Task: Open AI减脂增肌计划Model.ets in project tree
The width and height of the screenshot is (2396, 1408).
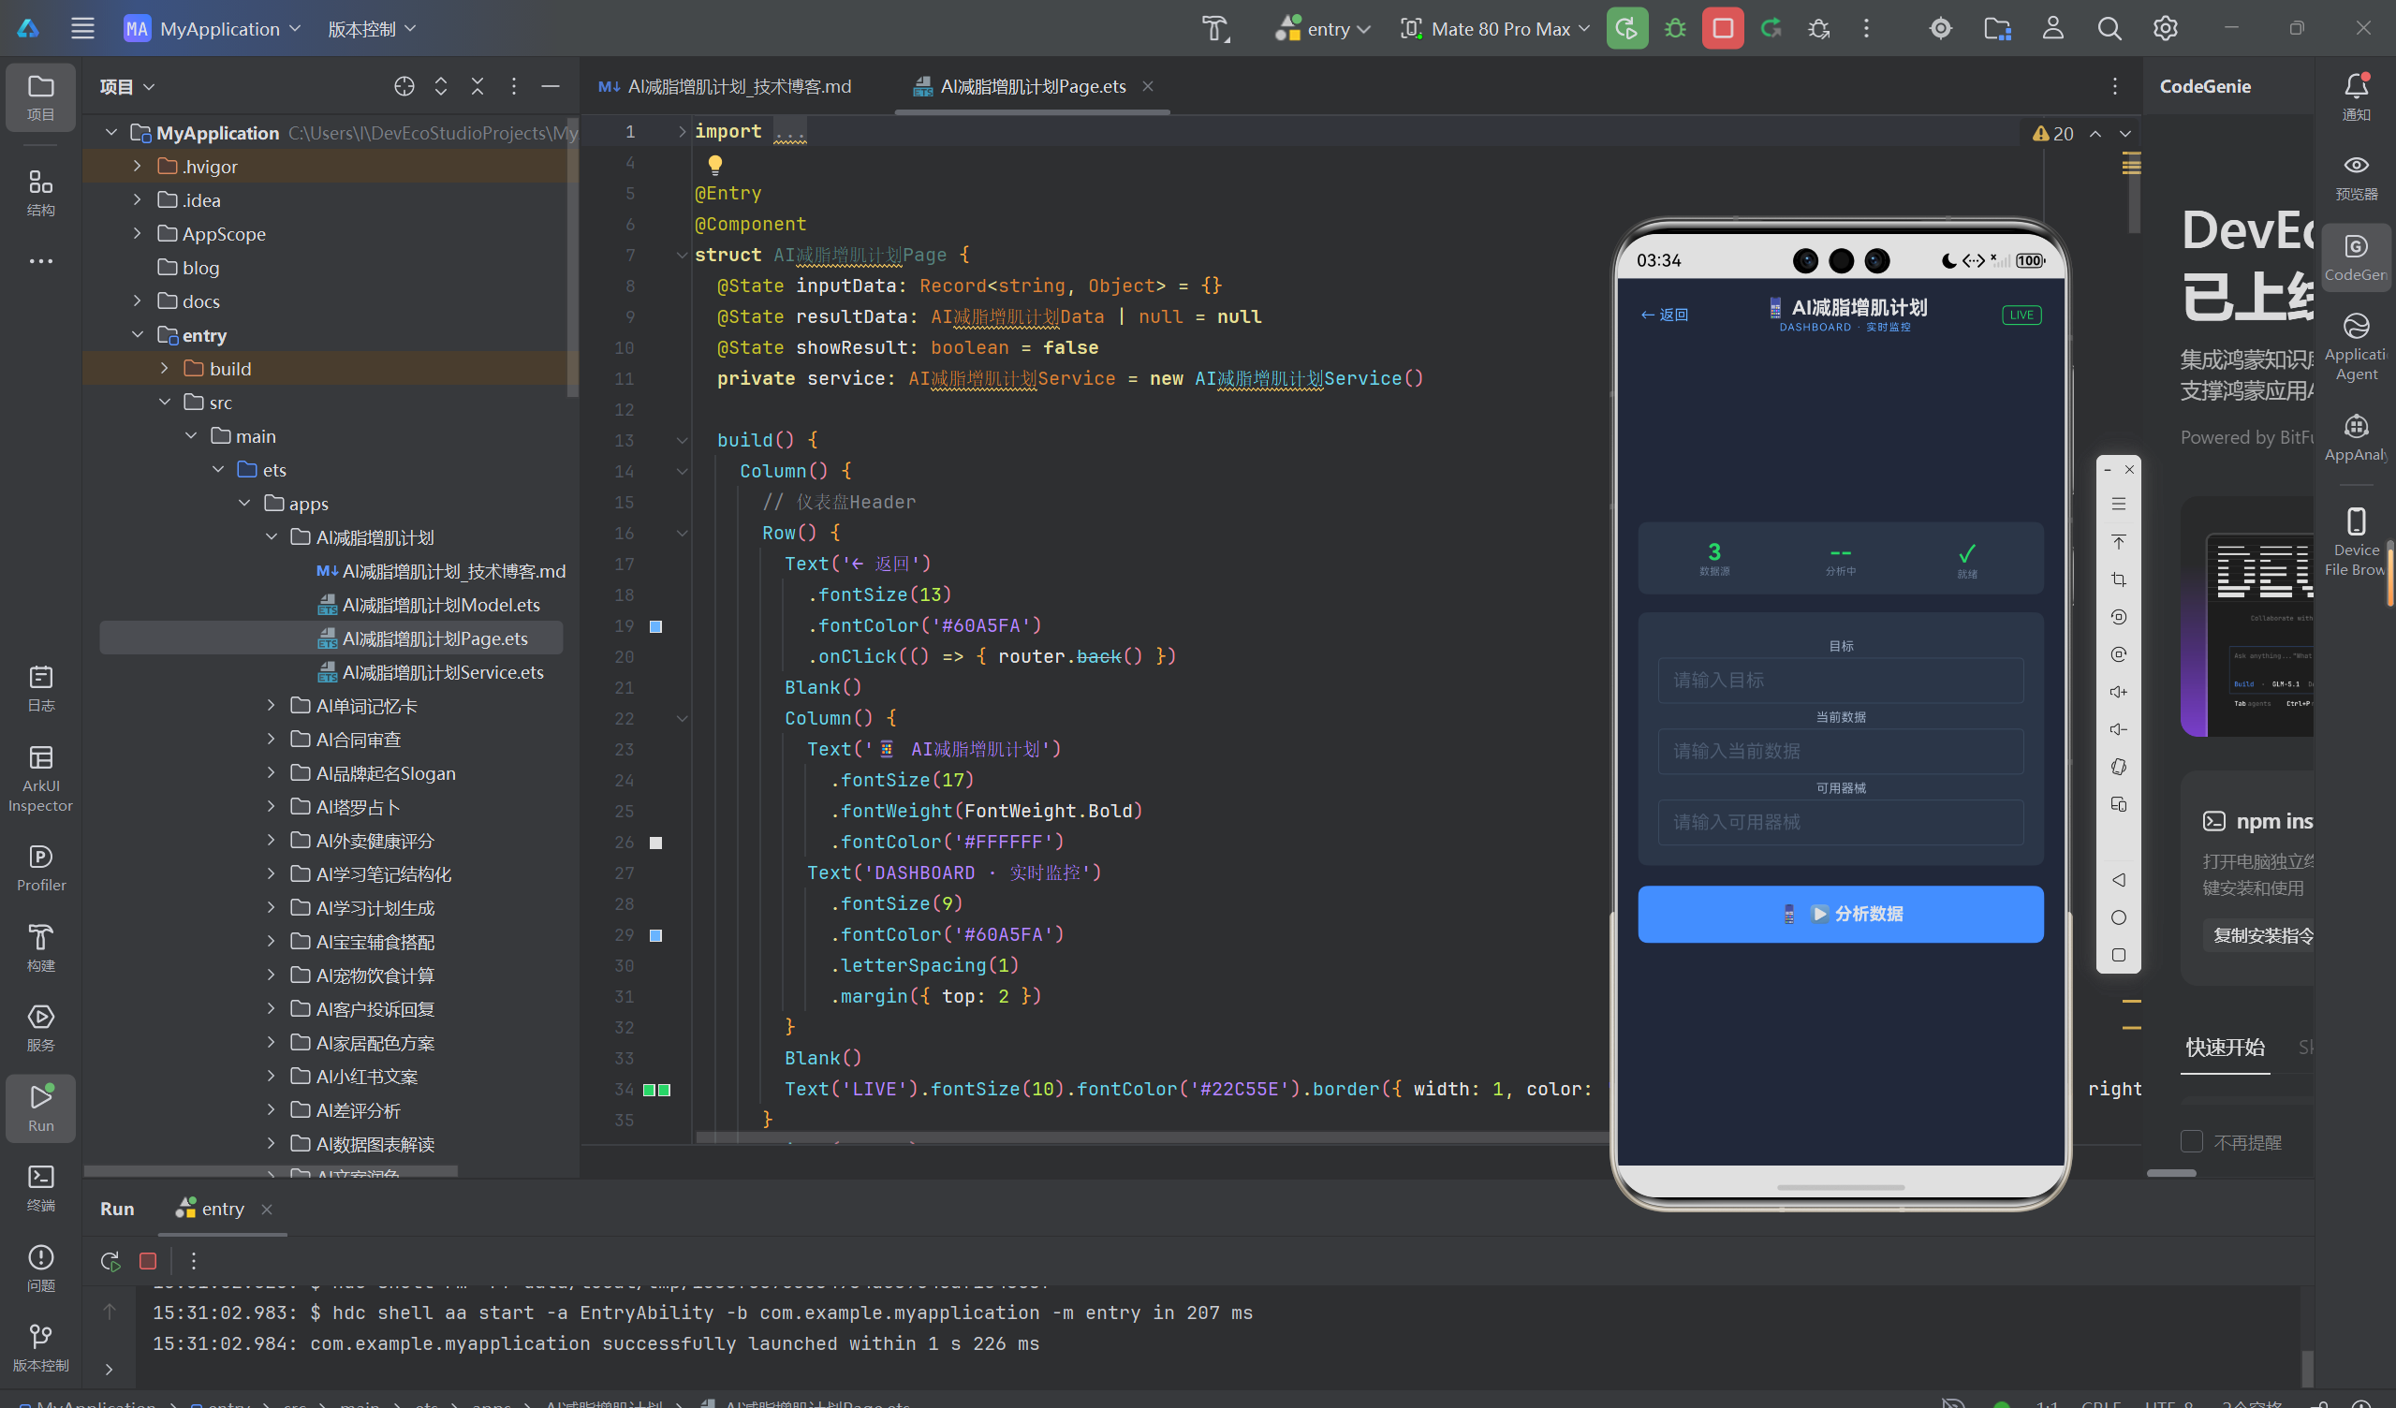Action: 429,605
